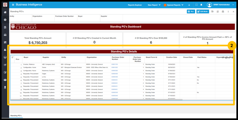This screenshot has width=238, height=120.
Task: Click the Total Standing PO's Amount card
Action: 38,40
